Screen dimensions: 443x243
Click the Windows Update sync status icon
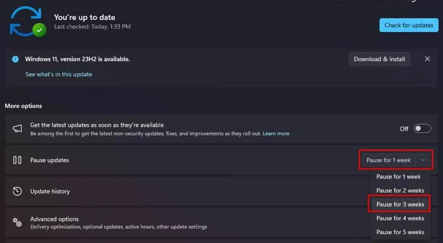coord(27,22)
